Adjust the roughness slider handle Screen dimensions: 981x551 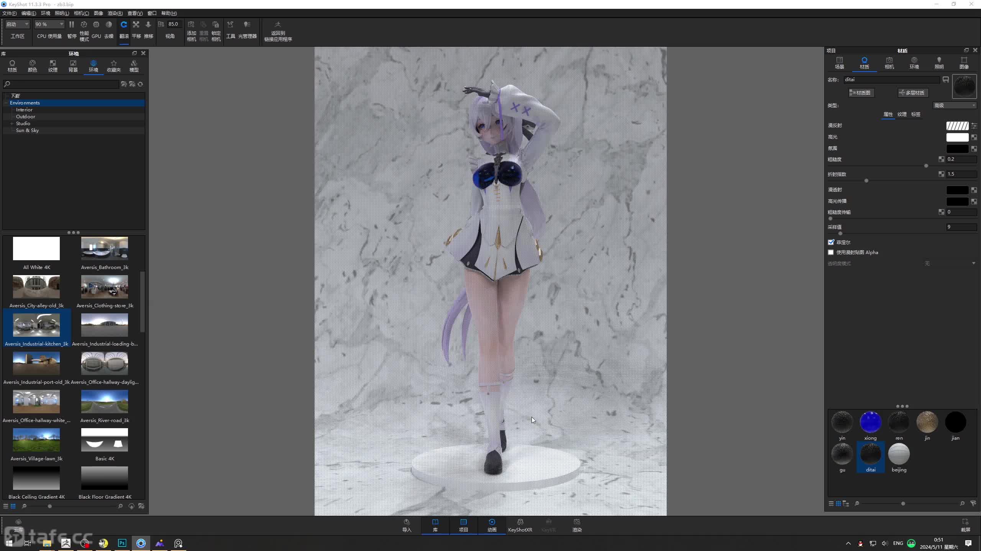coord(926,166)
